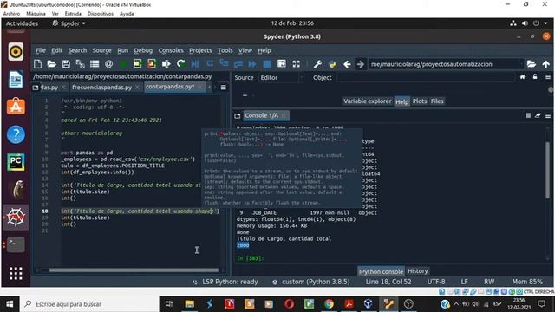Image resolution: width=555 pixels, height=312 pixels.
Task: Open Actividades in the Ubuntu top bar
Action: 22,23
